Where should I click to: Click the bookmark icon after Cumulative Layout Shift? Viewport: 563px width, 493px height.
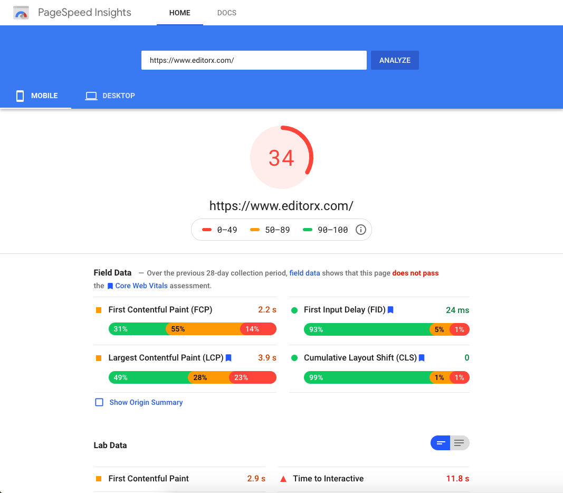click(x=422, y=358)
